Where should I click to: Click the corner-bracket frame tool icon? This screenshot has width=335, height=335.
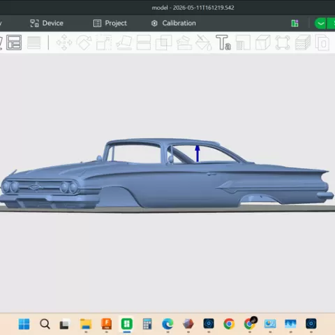coord(283,43)
